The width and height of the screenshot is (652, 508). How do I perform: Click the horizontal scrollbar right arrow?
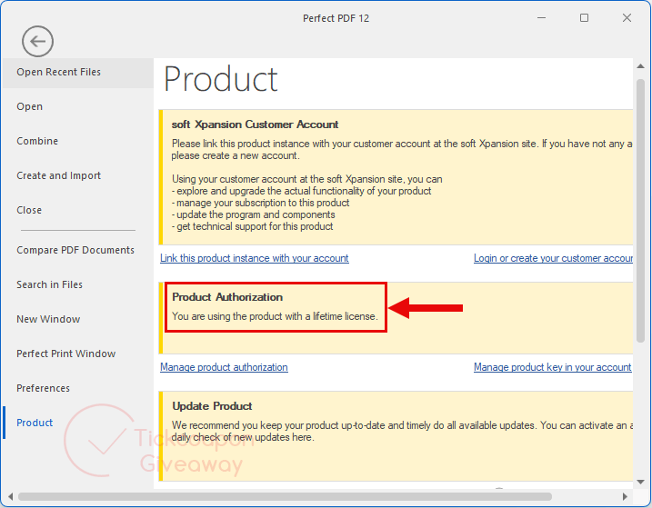tap(625, 496)
